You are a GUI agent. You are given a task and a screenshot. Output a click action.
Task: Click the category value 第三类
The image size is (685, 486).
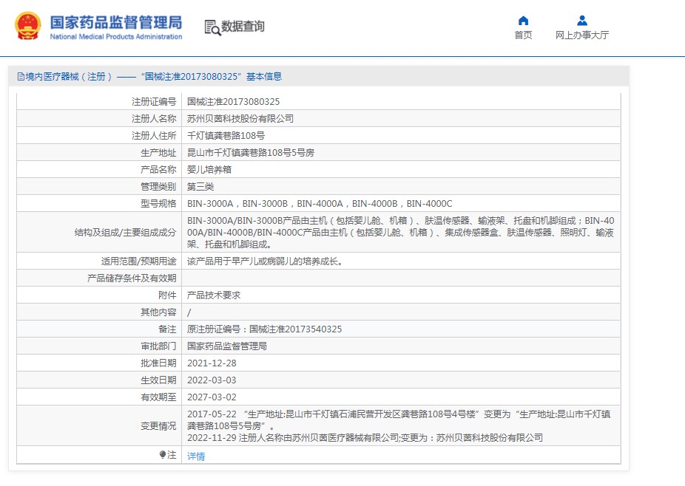[x=200, y=187]
